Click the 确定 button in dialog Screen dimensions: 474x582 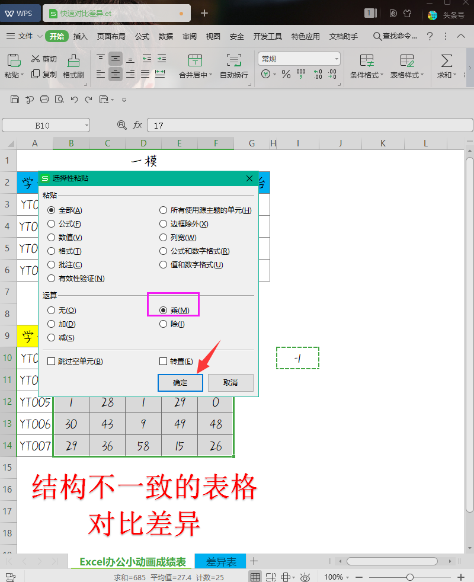[180, 383]
